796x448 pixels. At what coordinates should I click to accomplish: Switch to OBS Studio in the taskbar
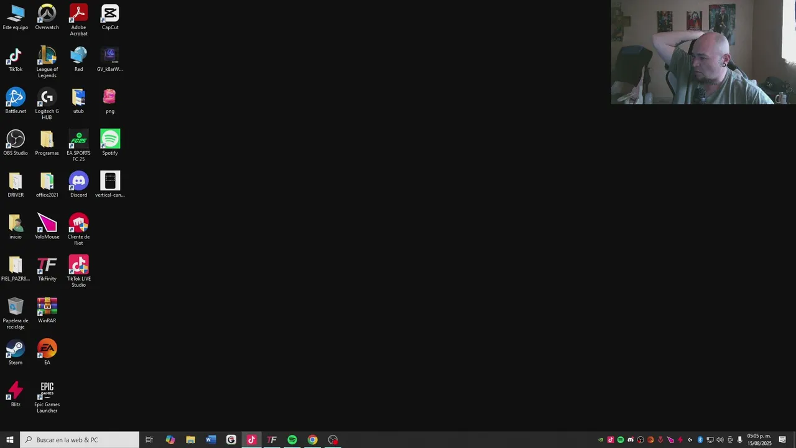[x=333, y=440]
